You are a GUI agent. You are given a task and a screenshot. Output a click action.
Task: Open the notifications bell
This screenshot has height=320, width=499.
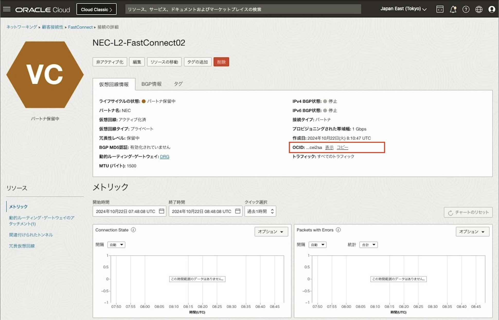pos(453,9)
